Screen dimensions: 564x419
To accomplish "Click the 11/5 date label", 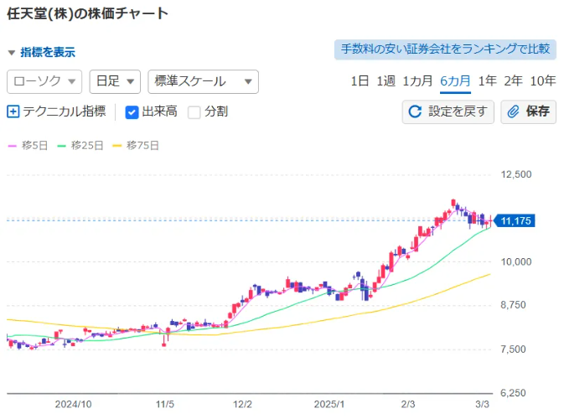I will point(165,404).
